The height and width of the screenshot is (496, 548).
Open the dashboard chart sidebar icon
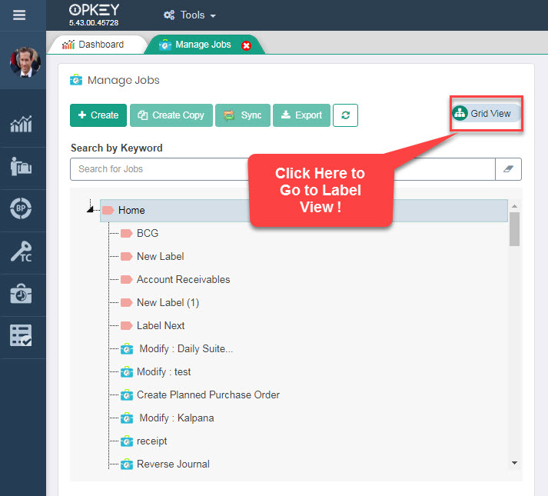tap(21, 124)
